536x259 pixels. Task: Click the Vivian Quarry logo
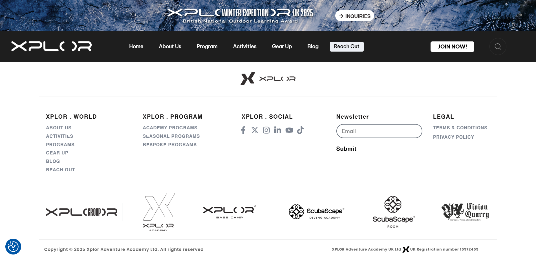[465, 212]
